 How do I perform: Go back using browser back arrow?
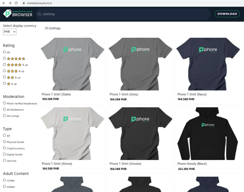pos(4,3)
